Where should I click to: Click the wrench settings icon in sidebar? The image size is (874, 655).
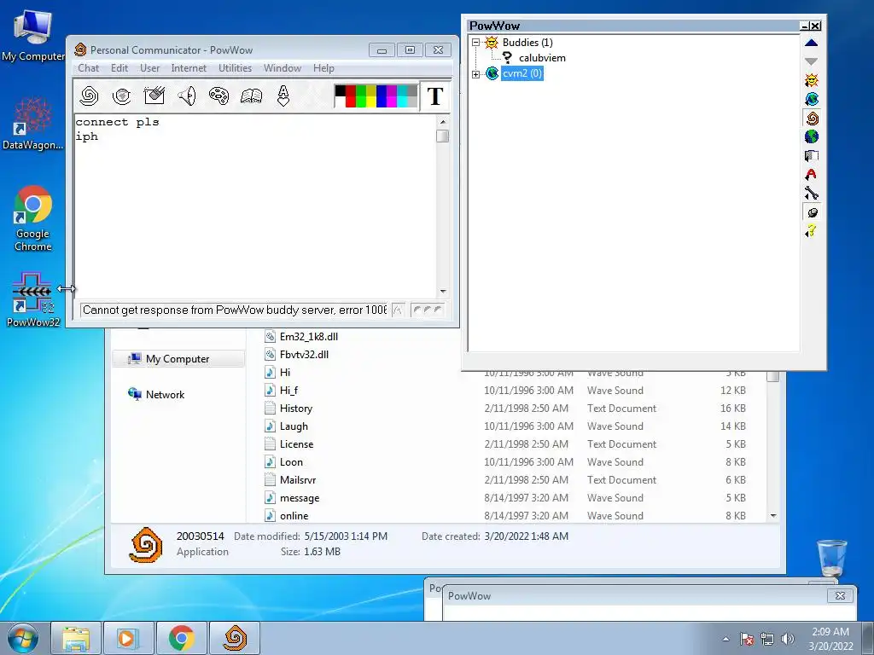[x=812, y=194]
